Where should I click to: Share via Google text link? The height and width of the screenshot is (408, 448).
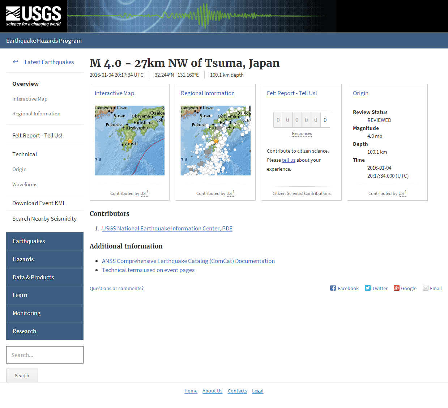[409, 288]
